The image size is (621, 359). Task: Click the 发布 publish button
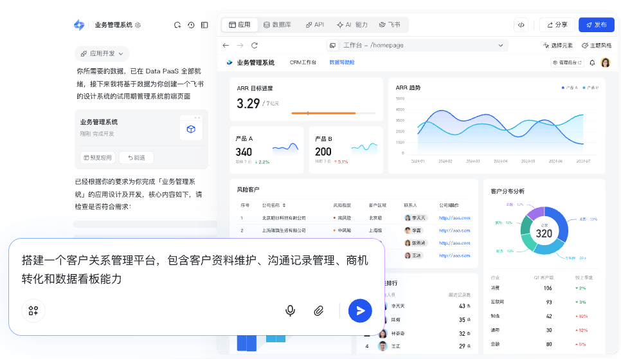(596, 25)
